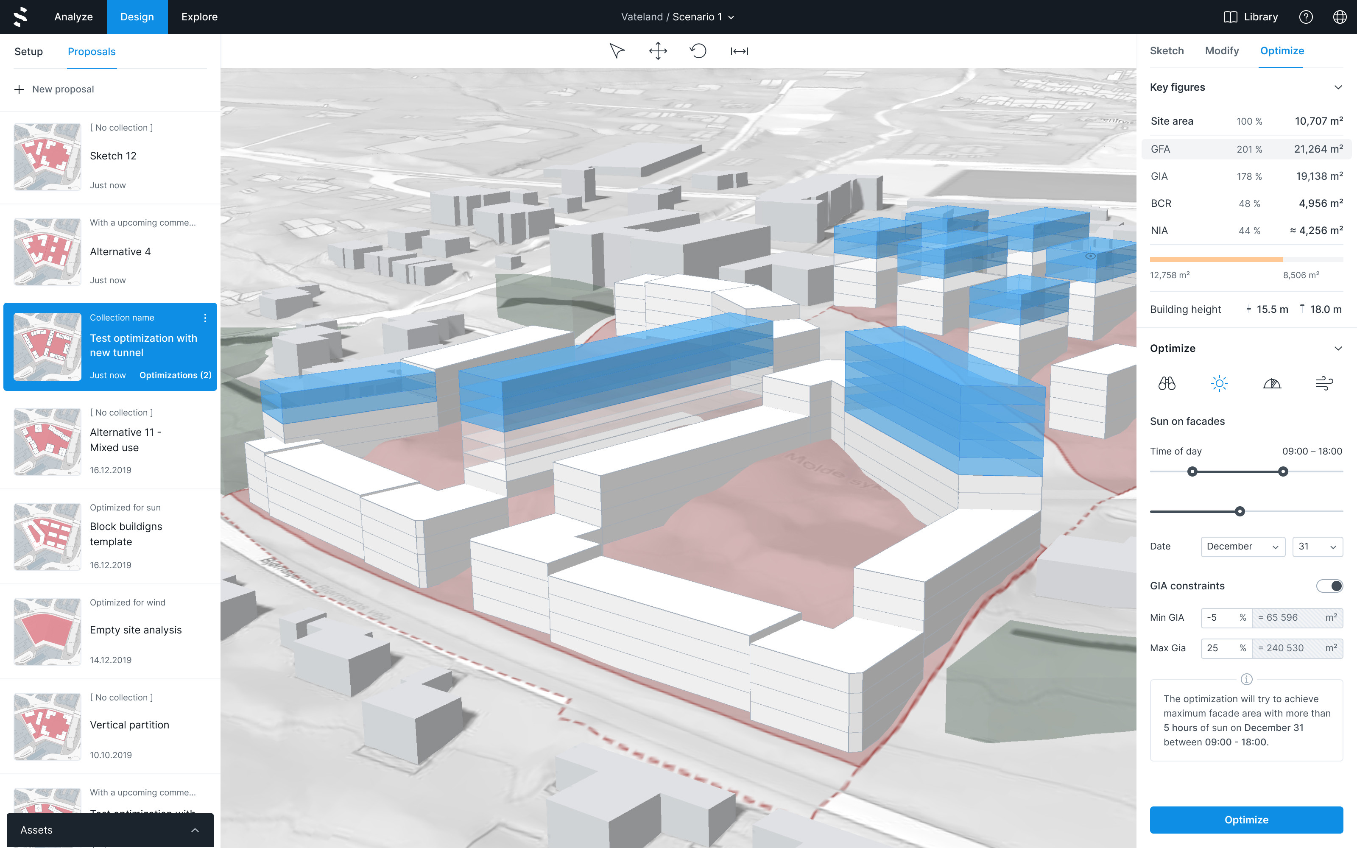Activate the move tool
Screen dimensions: 1357x848
pos(658,51)
